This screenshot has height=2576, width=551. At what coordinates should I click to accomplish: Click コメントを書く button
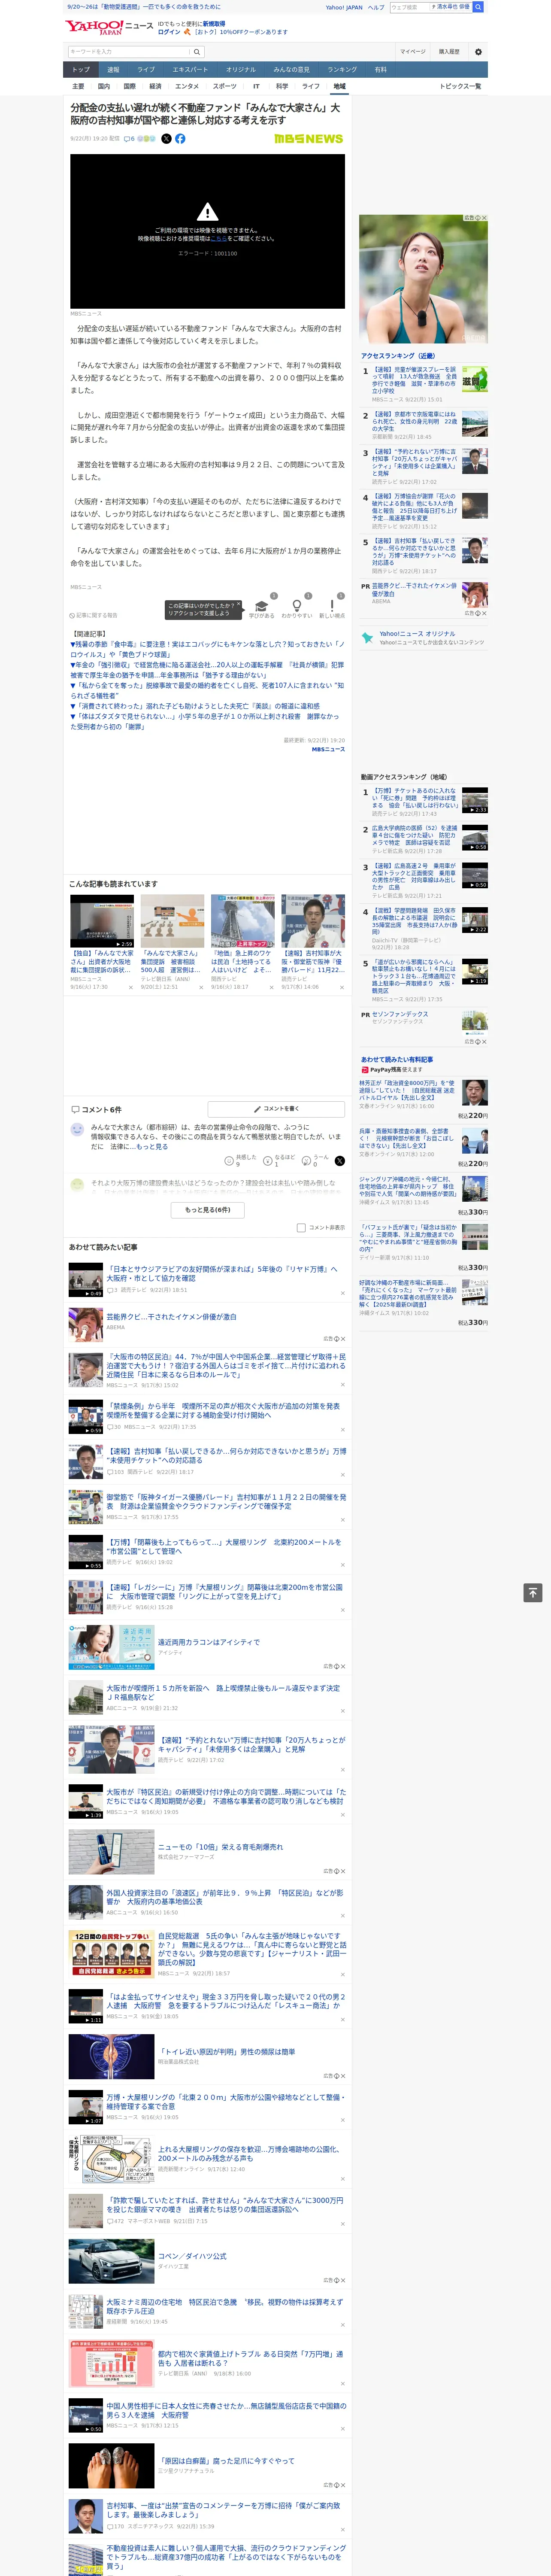(277, 1109)
